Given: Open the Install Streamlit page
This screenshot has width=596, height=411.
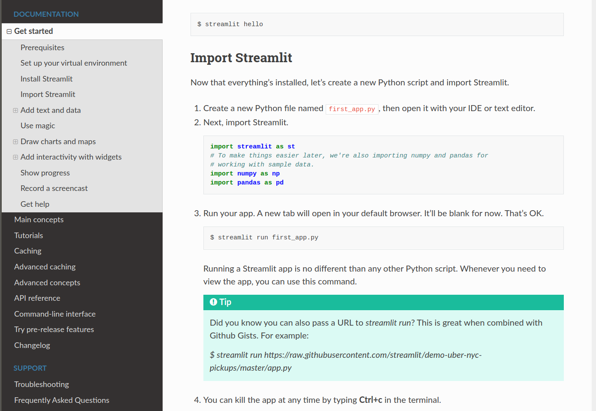Looking at the screenshot, I should click(46, 79).
